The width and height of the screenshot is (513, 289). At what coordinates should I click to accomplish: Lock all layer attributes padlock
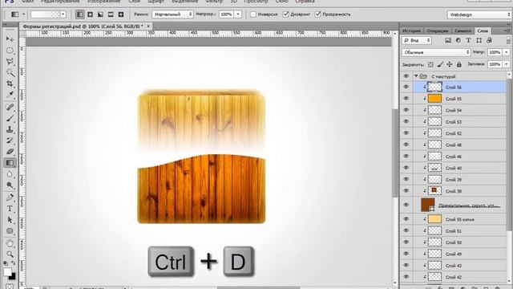pos(459,64)
